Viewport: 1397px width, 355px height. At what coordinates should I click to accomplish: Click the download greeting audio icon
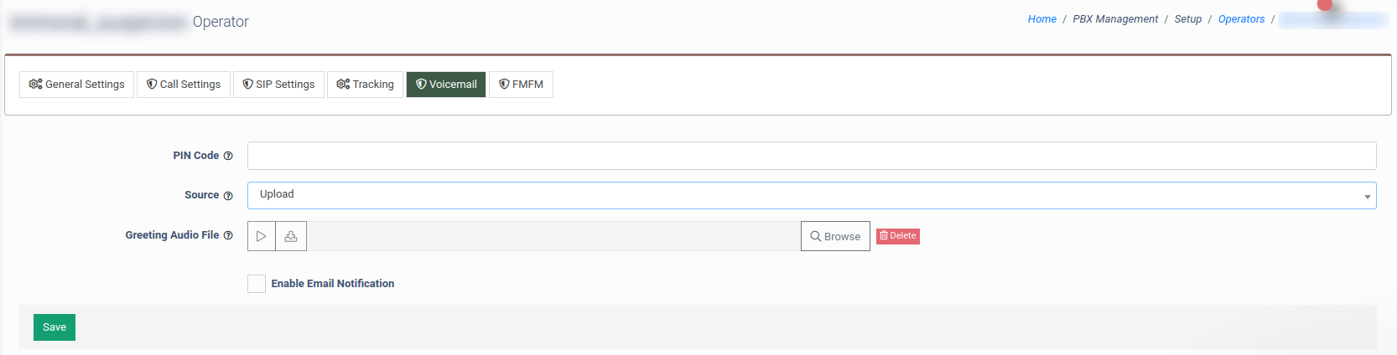[x=291, y=236]
